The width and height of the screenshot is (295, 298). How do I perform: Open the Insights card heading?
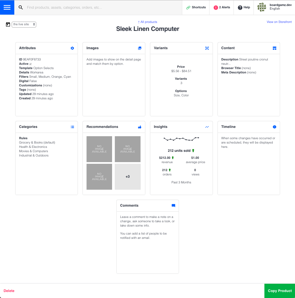[161, 127]
